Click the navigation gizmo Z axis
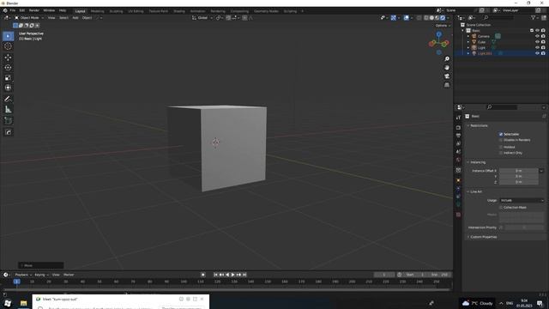Screen dimensions: 549x309 [438, 34]
